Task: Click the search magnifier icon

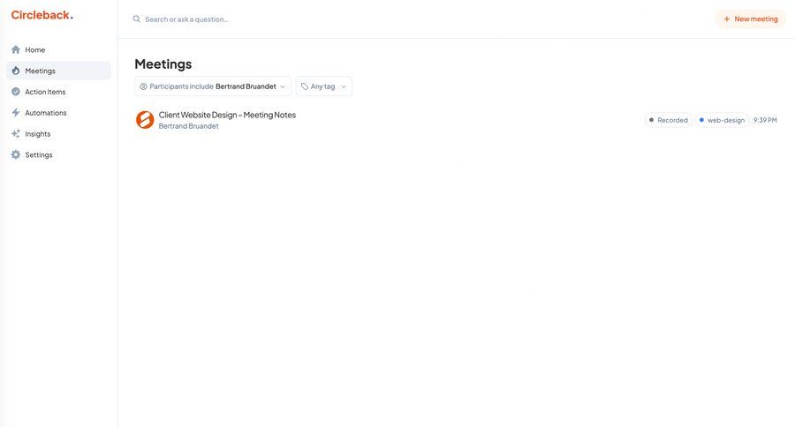Action: pyautogui.click(x=137, y=19)
